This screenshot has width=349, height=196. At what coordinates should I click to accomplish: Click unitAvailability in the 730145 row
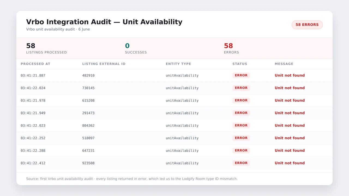182,88
